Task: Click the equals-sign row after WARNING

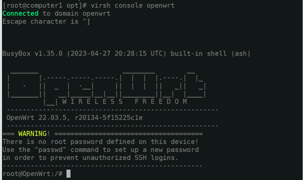Action: click(128, 134)
